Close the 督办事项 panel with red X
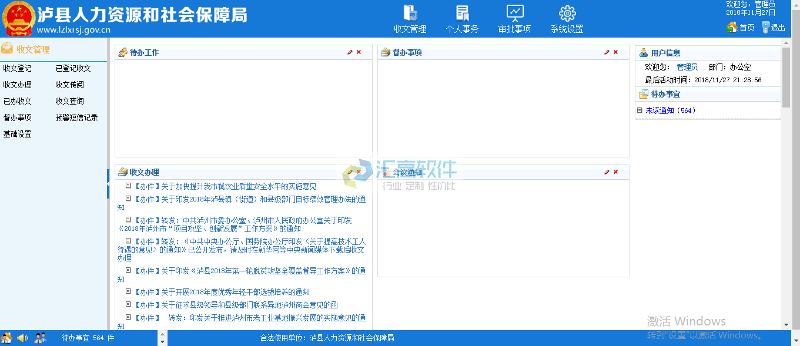 tap(616, 52)
